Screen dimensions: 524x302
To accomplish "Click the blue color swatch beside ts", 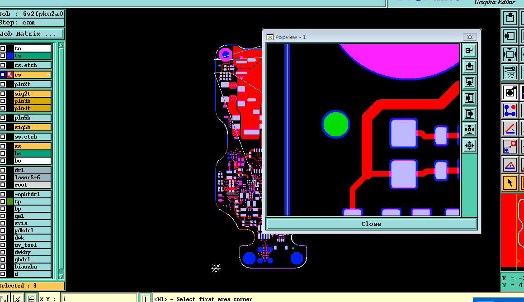I will pos(10,56).
